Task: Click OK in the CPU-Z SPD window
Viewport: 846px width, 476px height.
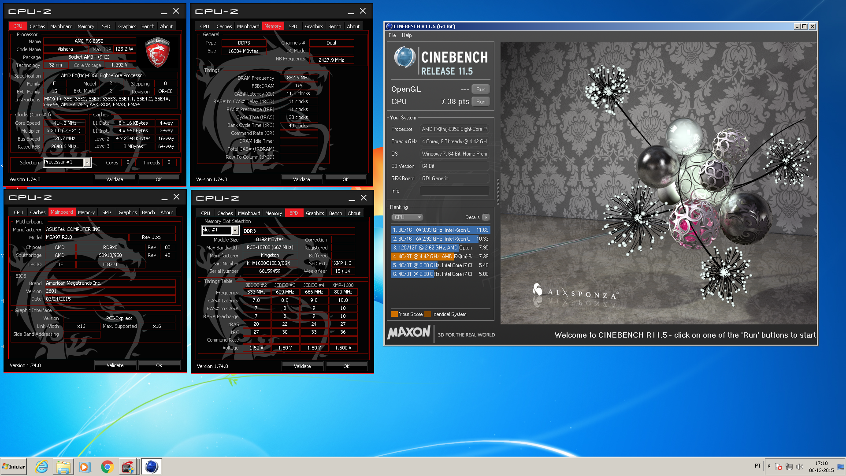Action: [346, 366]
